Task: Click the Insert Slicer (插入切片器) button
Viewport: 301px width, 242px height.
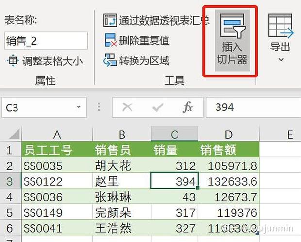Action: click(232, 40)
